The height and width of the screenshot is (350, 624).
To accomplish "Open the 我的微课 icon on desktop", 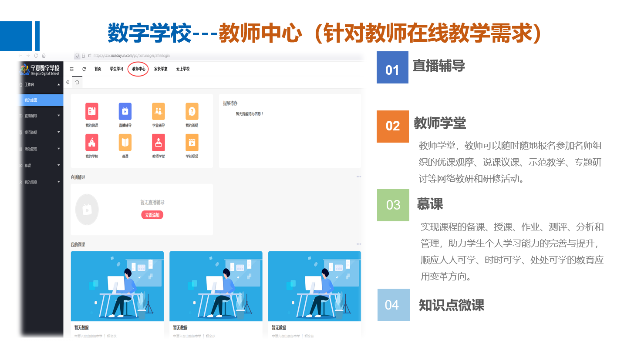I will point(91,112).
